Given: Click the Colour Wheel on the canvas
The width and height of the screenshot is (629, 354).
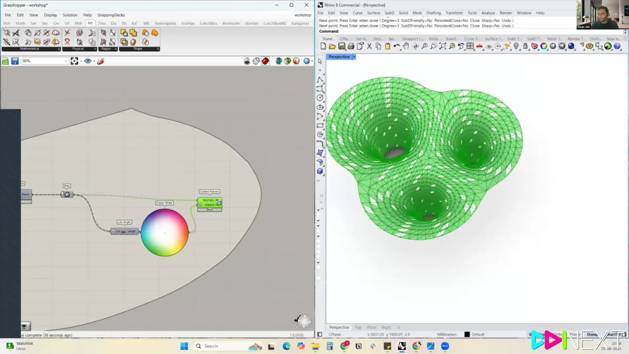Looking at the screenshot, I should pos(165,232).
